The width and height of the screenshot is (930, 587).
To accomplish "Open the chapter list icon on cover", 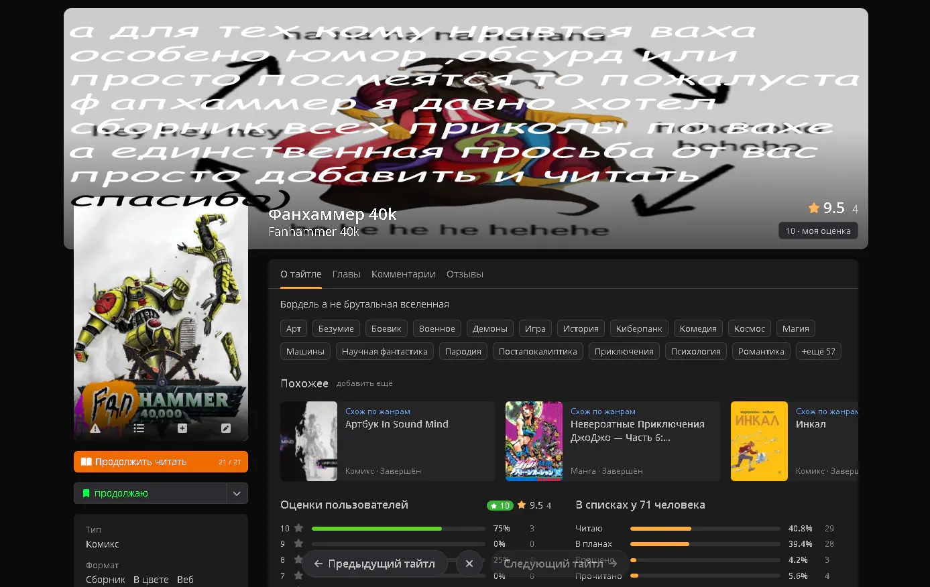I will pos(139,428).
